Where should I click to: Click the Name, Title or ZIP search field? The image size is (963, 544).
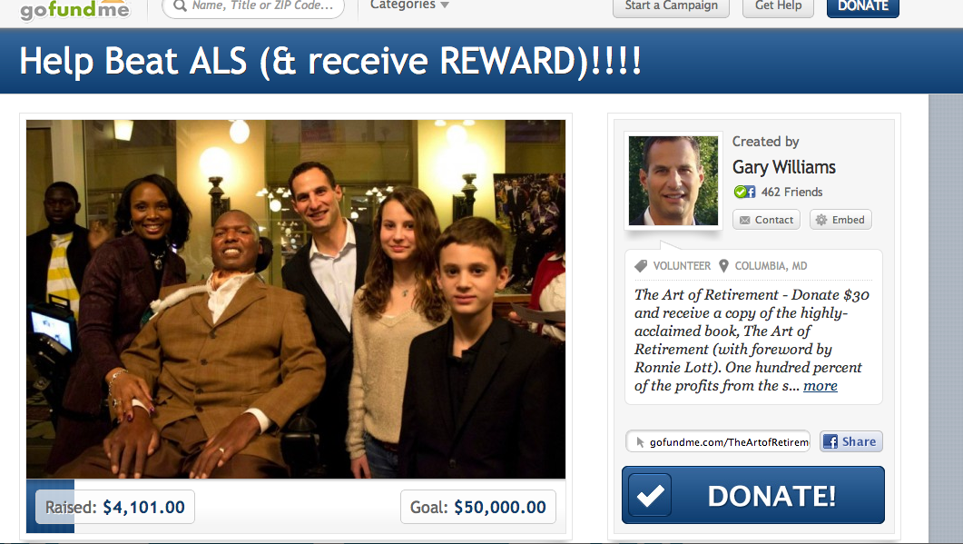pos(253,6)
